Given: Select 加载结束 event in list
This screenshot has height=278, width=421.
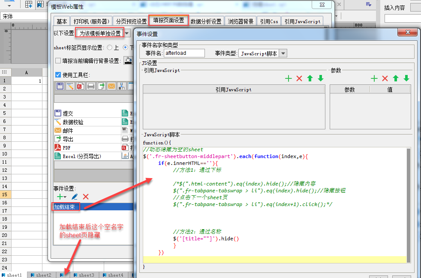Looking at the screenshot, I should (x=93, y=206).
